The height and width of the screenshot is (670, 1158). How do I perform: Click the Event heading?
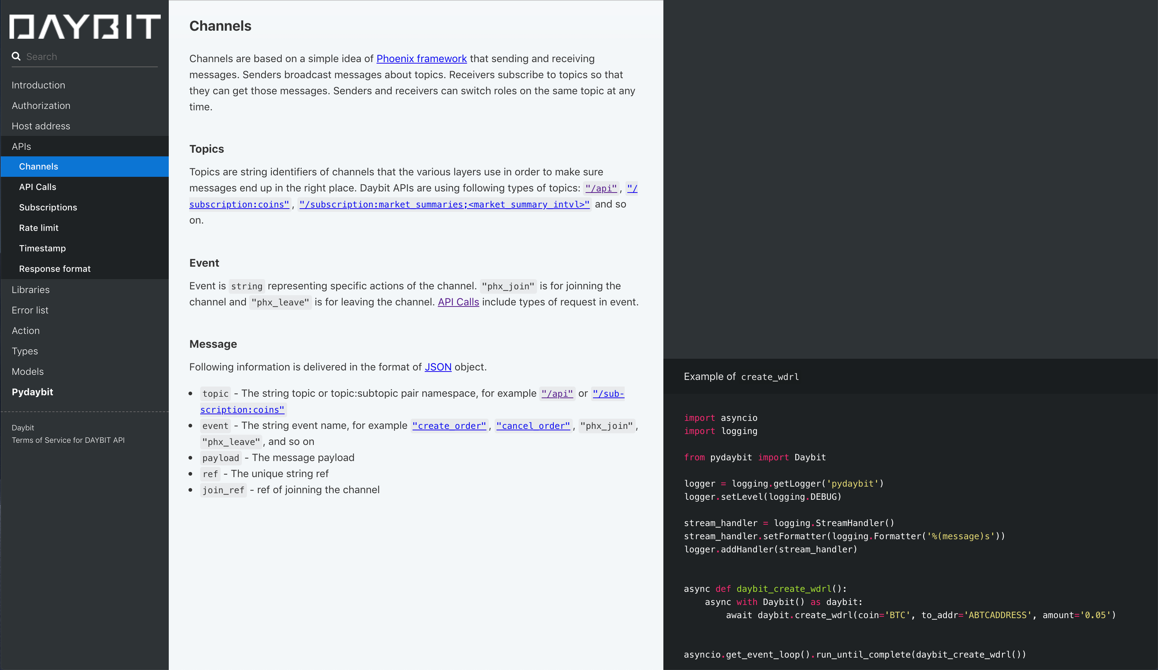(x=204, y=263)
